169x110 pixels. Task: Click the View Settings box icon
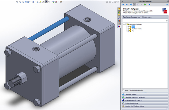pyautogui.click(x=61, y=2)
